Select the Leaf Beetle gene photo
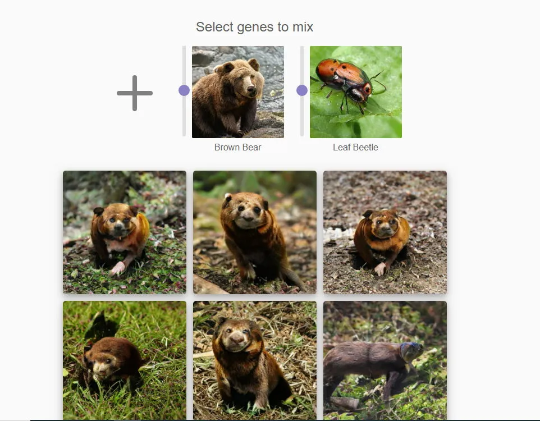 pyautogui.click(x=356, y=92)
